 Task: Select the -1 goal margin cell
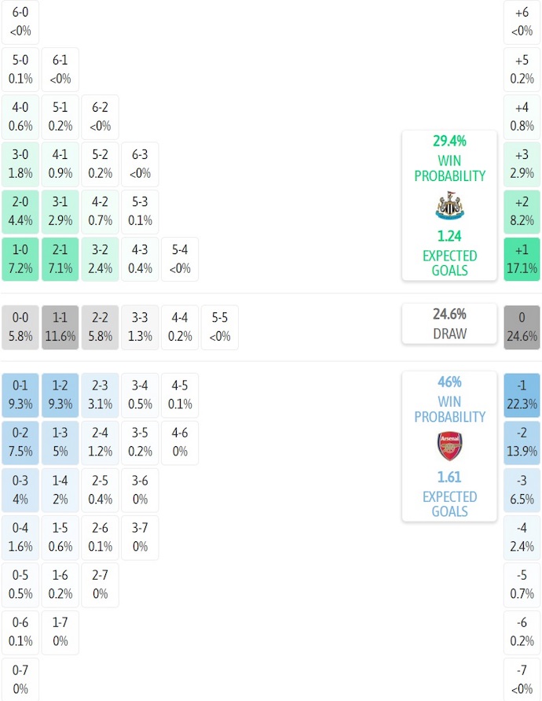pos(522,395)
